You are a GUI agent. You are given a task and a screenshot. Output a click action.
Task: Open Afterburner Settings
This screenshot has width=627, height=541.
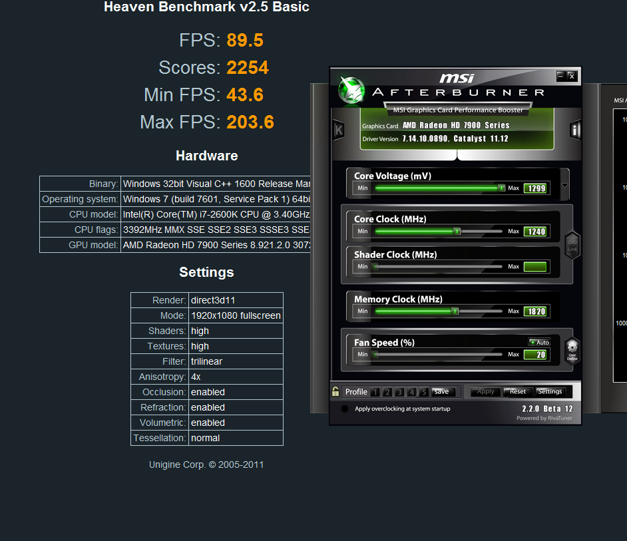click(550, 392)
